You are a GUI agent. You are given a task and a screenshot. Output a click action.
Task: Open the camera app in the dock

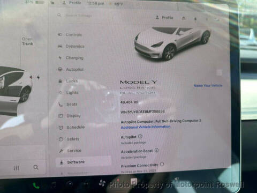pyautogui.click(x=70, y=184)
